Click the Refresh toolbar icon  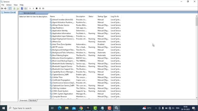tap(14, 8)
